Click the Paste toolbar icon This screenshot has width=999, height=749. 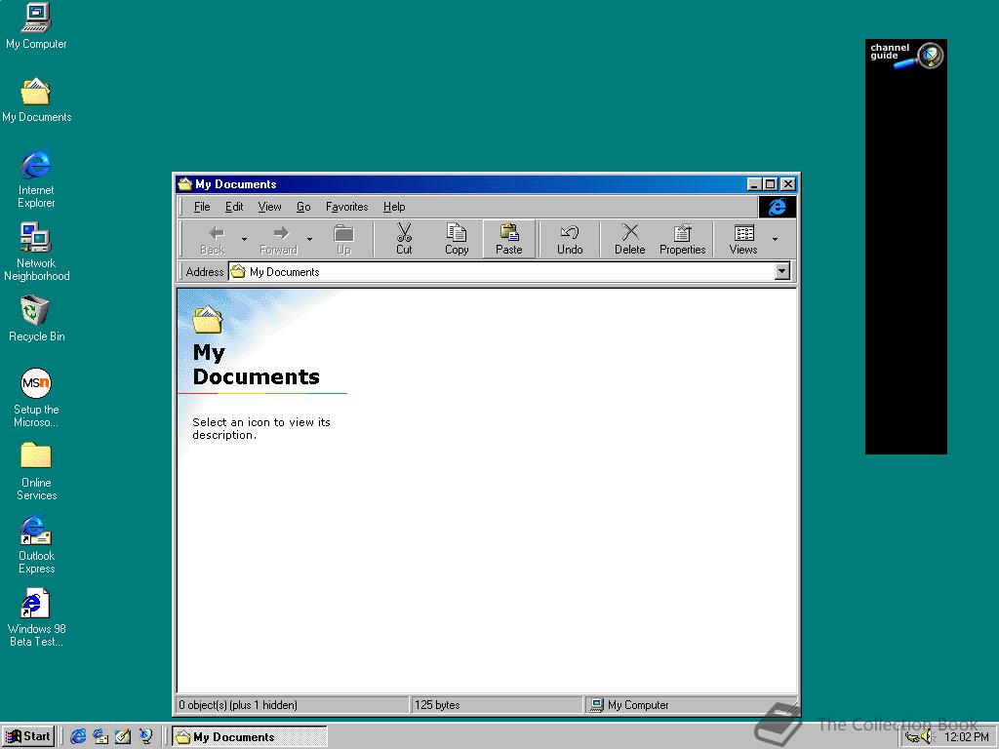point(508,237)
